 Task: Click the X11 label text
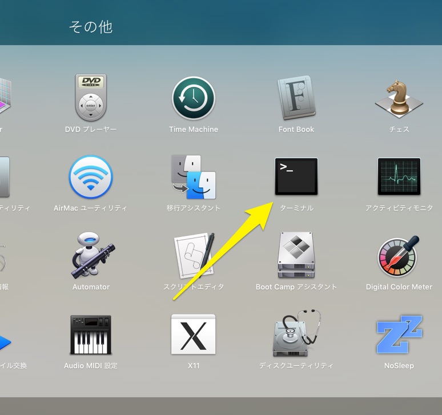194,366
